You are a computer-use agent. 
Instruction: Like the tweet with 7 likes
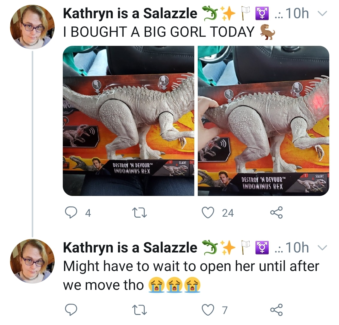coord(208,310)
